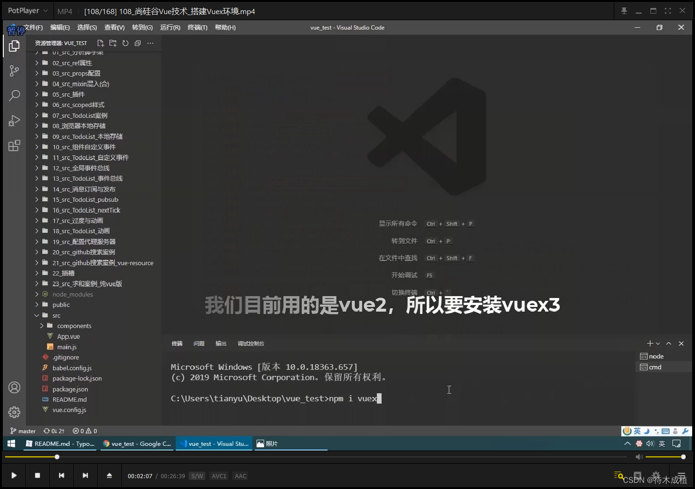This screenshot has height=489, width=695.
Task: Open Source Control view
Action: point(14,71)
